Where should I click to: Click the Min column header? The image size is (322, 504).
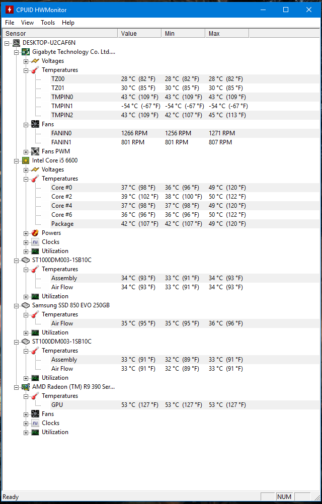(183, 33)
